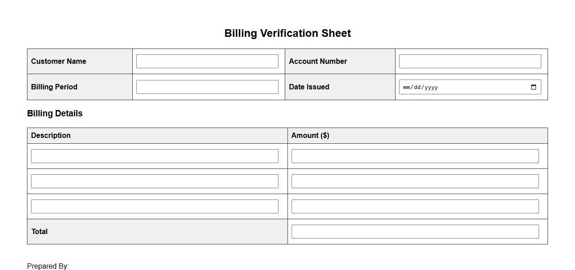
Task: Click the third Description row input
Action: [154, 207]
